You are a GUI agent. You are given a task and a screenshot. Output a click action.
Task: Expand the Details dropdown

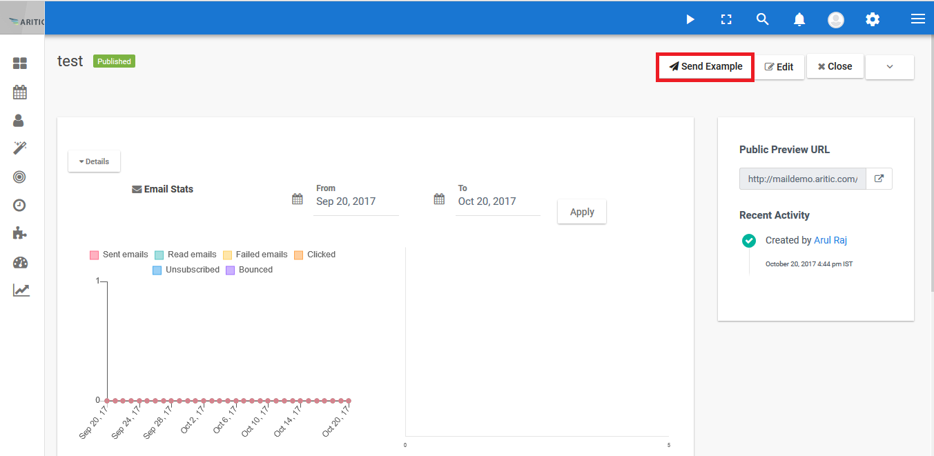coord(94,161)
